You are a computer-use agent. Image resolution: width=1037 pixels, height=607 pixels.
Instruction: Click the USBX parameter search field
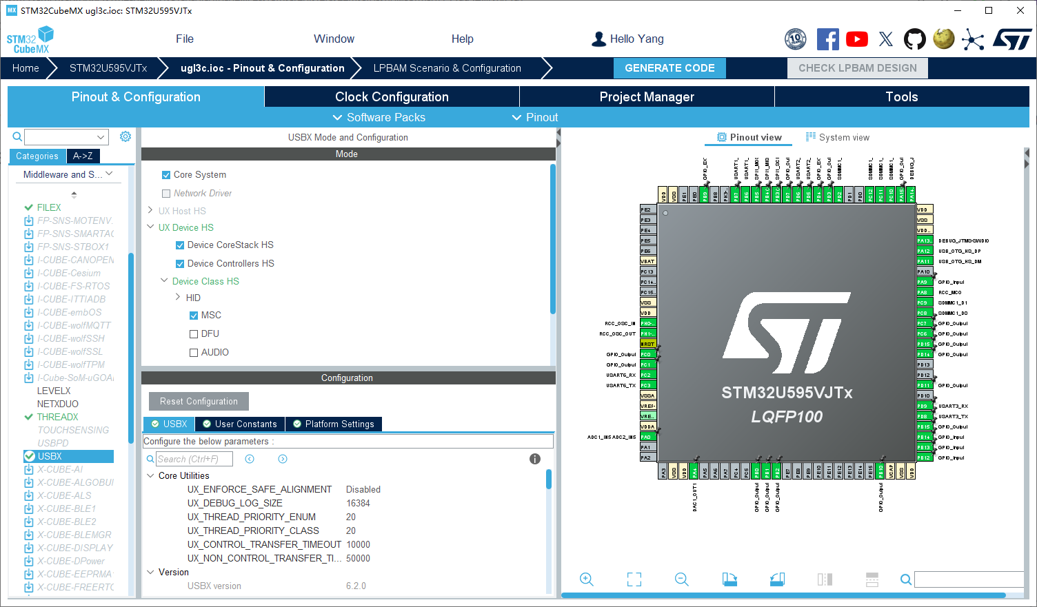[193, 458]
